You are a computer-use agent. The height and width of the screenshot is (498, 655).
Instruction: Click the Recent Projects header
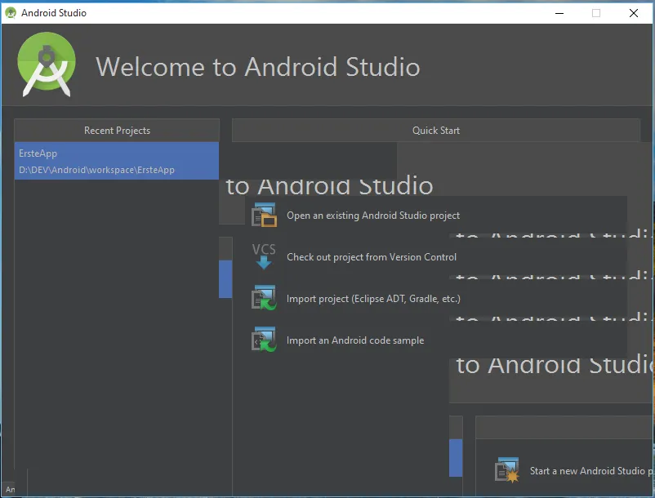(x=117, y=131)
